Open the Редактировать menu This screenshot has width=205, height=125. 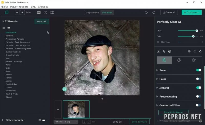pyautogui.click(x=19, y=7)
